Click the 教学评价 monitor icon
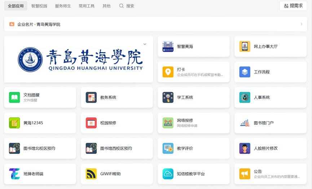312x189 pixels. point(168,148)
